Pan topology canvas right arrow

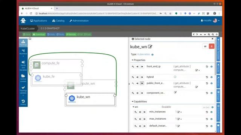197,34
